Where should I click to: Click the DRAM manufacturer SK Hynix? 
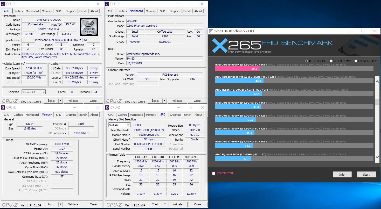tap(149, 139)
